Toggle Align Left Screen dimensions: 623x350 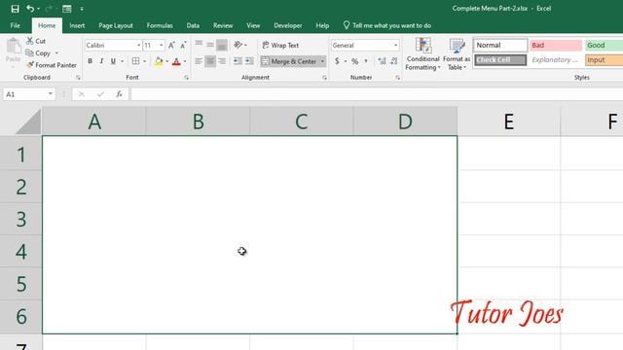tap(199, 61)
